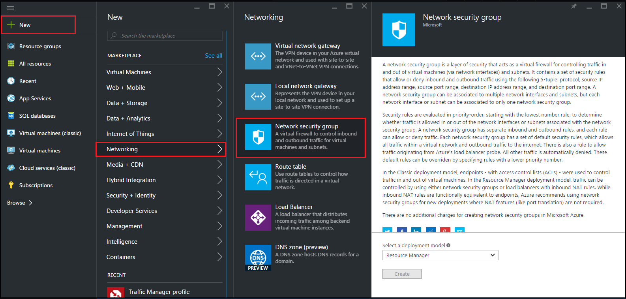Select Virtual network gateway icon
This screenshot has height=299, width=626.
click(x=258, y=56)
